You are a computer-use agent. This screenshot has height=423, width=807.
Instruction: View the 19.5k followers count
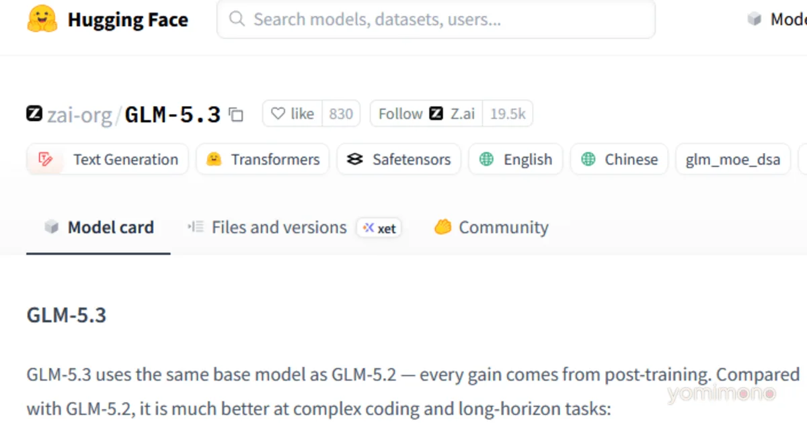click(x=508, y=114)
